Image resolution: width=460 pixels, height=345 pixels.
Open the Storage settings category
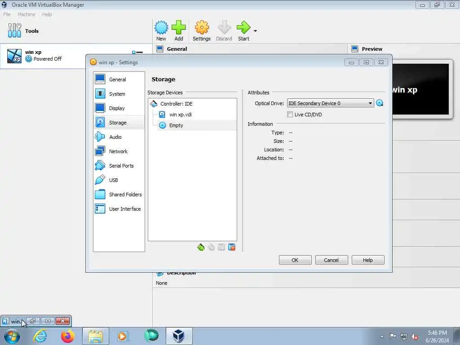click(x=119, y=122)
